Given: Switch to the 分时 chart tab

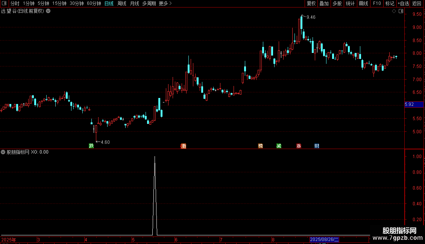Looking at the screenshot, I should point(15,3).
